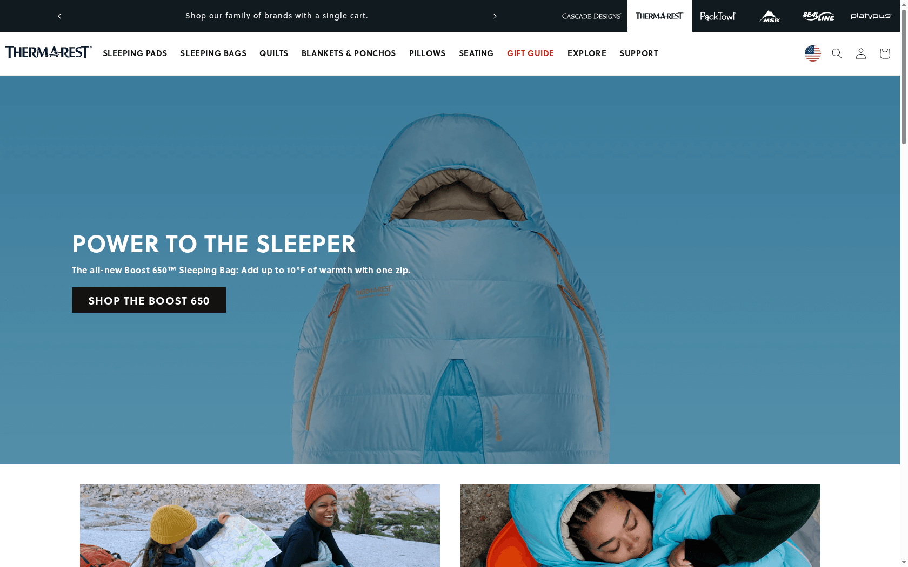Open the Support menu item
This screenshot has height=567, width=908.
639,53
